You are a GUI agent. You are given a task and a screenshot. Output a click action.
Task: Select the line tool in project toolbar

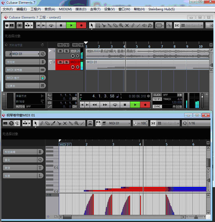pos(138,25)
